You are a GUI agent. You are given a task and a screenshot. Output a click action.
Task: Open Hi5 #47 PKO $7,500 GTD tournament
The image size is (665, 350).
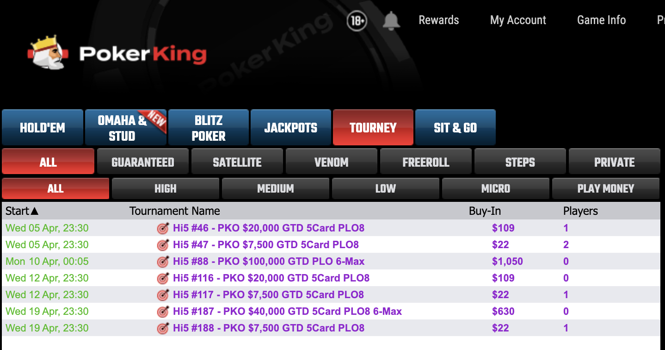[265, 245]
